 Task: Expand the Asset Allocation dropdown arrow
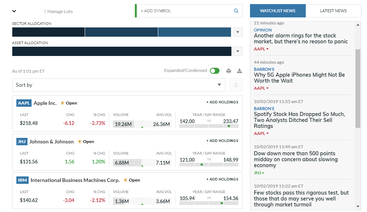click(238, 52)
